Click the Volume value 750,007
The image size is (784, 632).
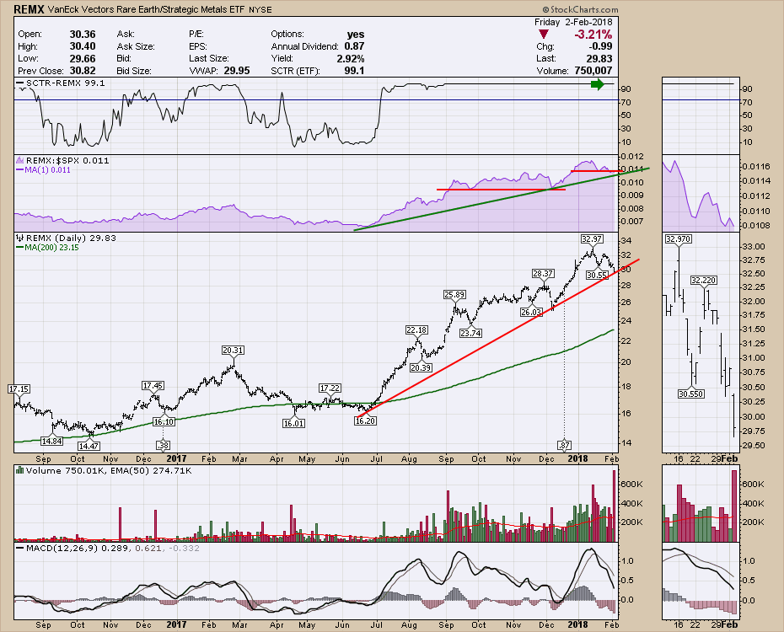593,71
